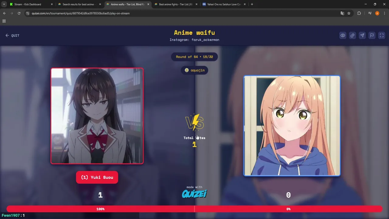389x219 pixels.
Task: Click the VS lightning icon
Action: tap(195, 122)
